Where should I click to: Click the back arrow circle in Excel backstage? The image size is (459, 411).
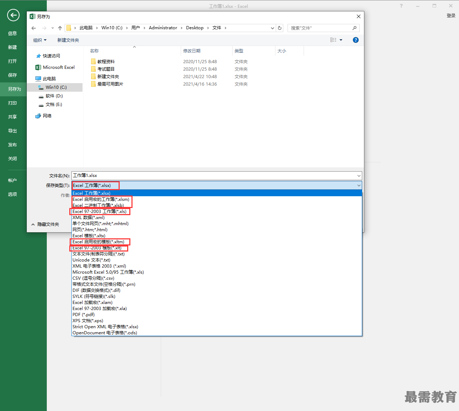click(13, 15)
